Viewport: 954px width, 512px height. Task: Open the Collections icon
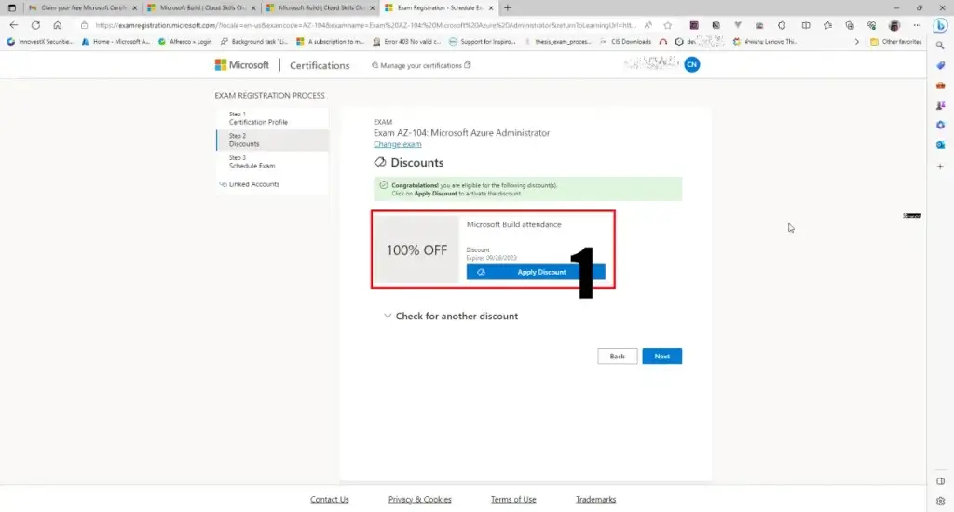pyautogui.click(x=850, y=25)
